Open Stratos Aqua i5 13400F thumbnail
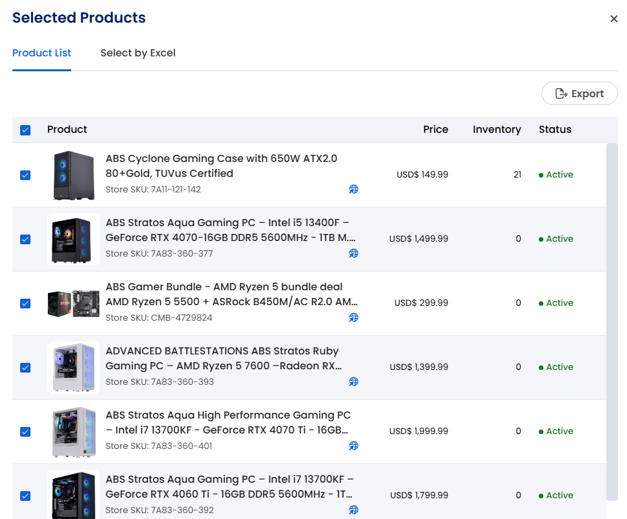Image resolution: width=627 pixels, height=519 pixels. coord(73,239)
